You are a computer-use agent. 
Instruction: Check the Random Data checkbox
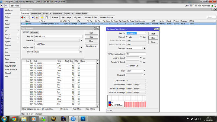point(127,66)
